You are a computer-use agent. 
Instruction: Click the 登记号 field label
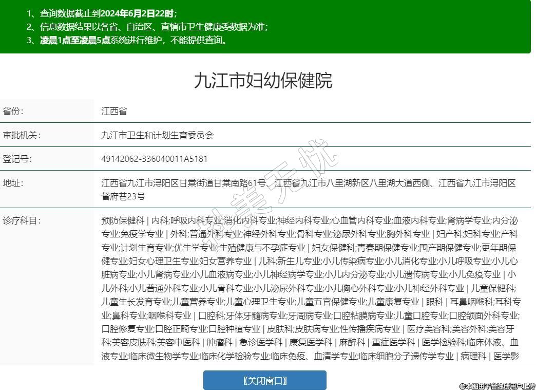pyautogui.click(x=17, y=159)
